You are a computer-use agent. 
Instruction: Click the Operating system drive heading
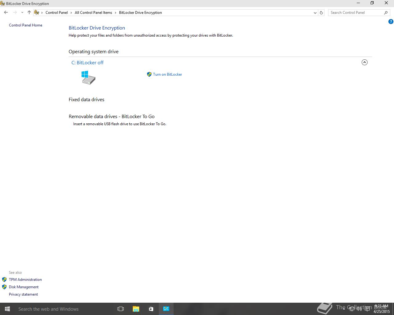[x=94, y=52]
